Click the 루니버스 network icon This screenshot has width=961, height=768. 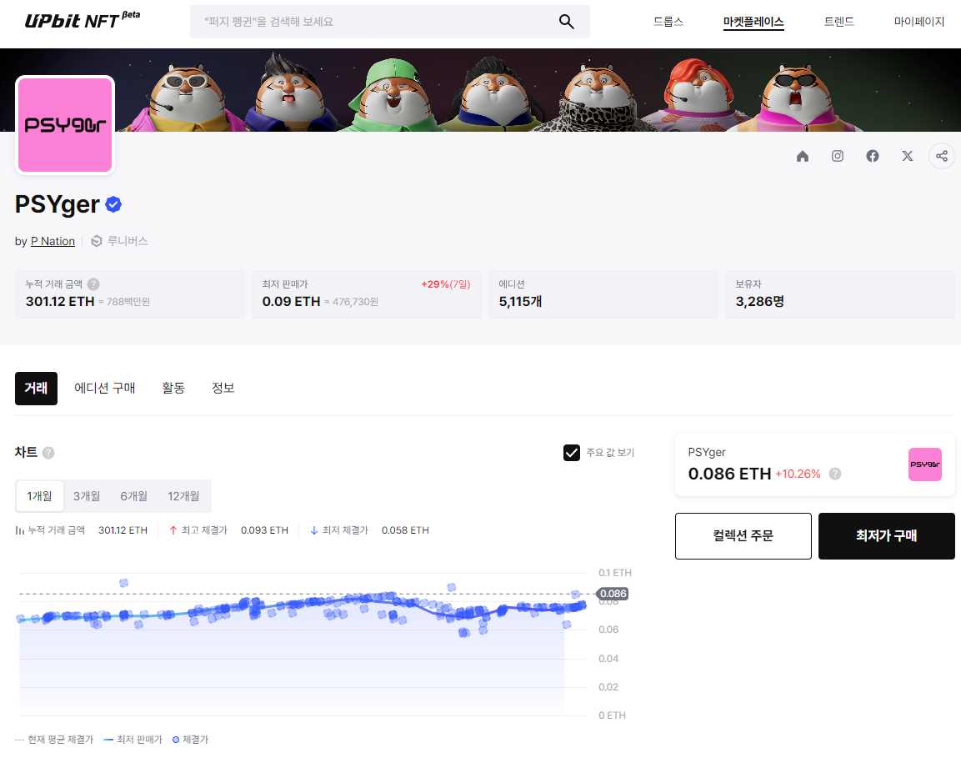[x=95, y=241]
